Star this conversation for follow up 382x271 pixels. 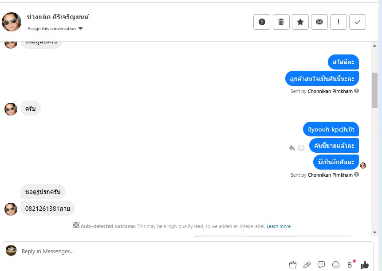pyautogui.click(x=300, y=22)
